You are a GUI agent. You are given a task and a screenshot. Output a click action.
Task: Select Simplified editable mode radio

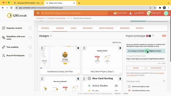129,90
